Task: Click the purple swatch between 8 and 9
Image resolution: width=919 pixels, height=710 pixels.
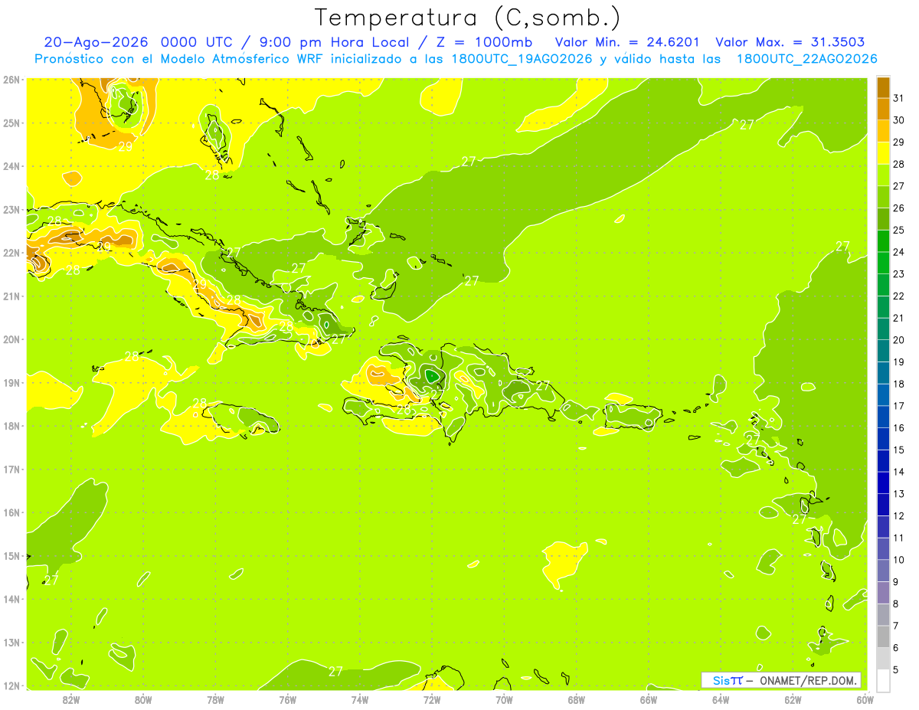Action: [x=883, y=592]
